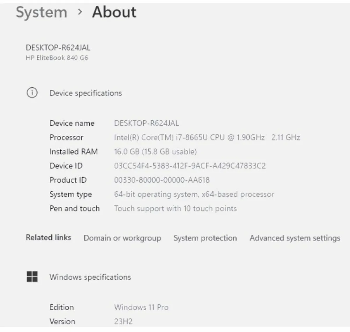Image resolution: width=350 pixels, height=332 pixels.
Task: Click the Device name label
Action: (72, 123)
